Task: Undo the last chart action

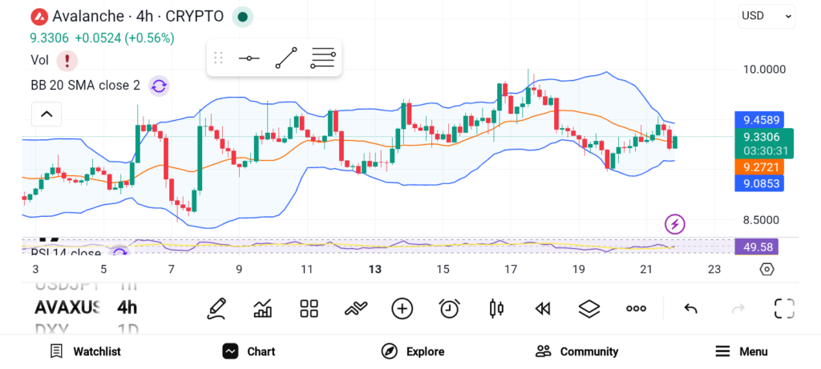Action: (690, 308)
